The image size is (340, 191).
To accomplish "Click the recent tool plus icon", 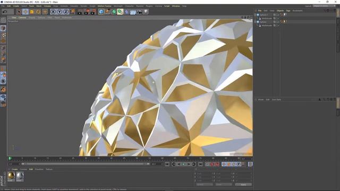I will (45, 12).
